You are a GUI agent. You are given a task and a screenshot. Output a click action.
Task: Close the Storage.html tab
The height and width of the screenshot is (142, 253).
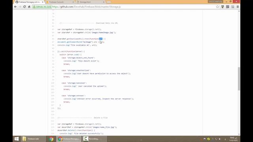tap(104, 2)
